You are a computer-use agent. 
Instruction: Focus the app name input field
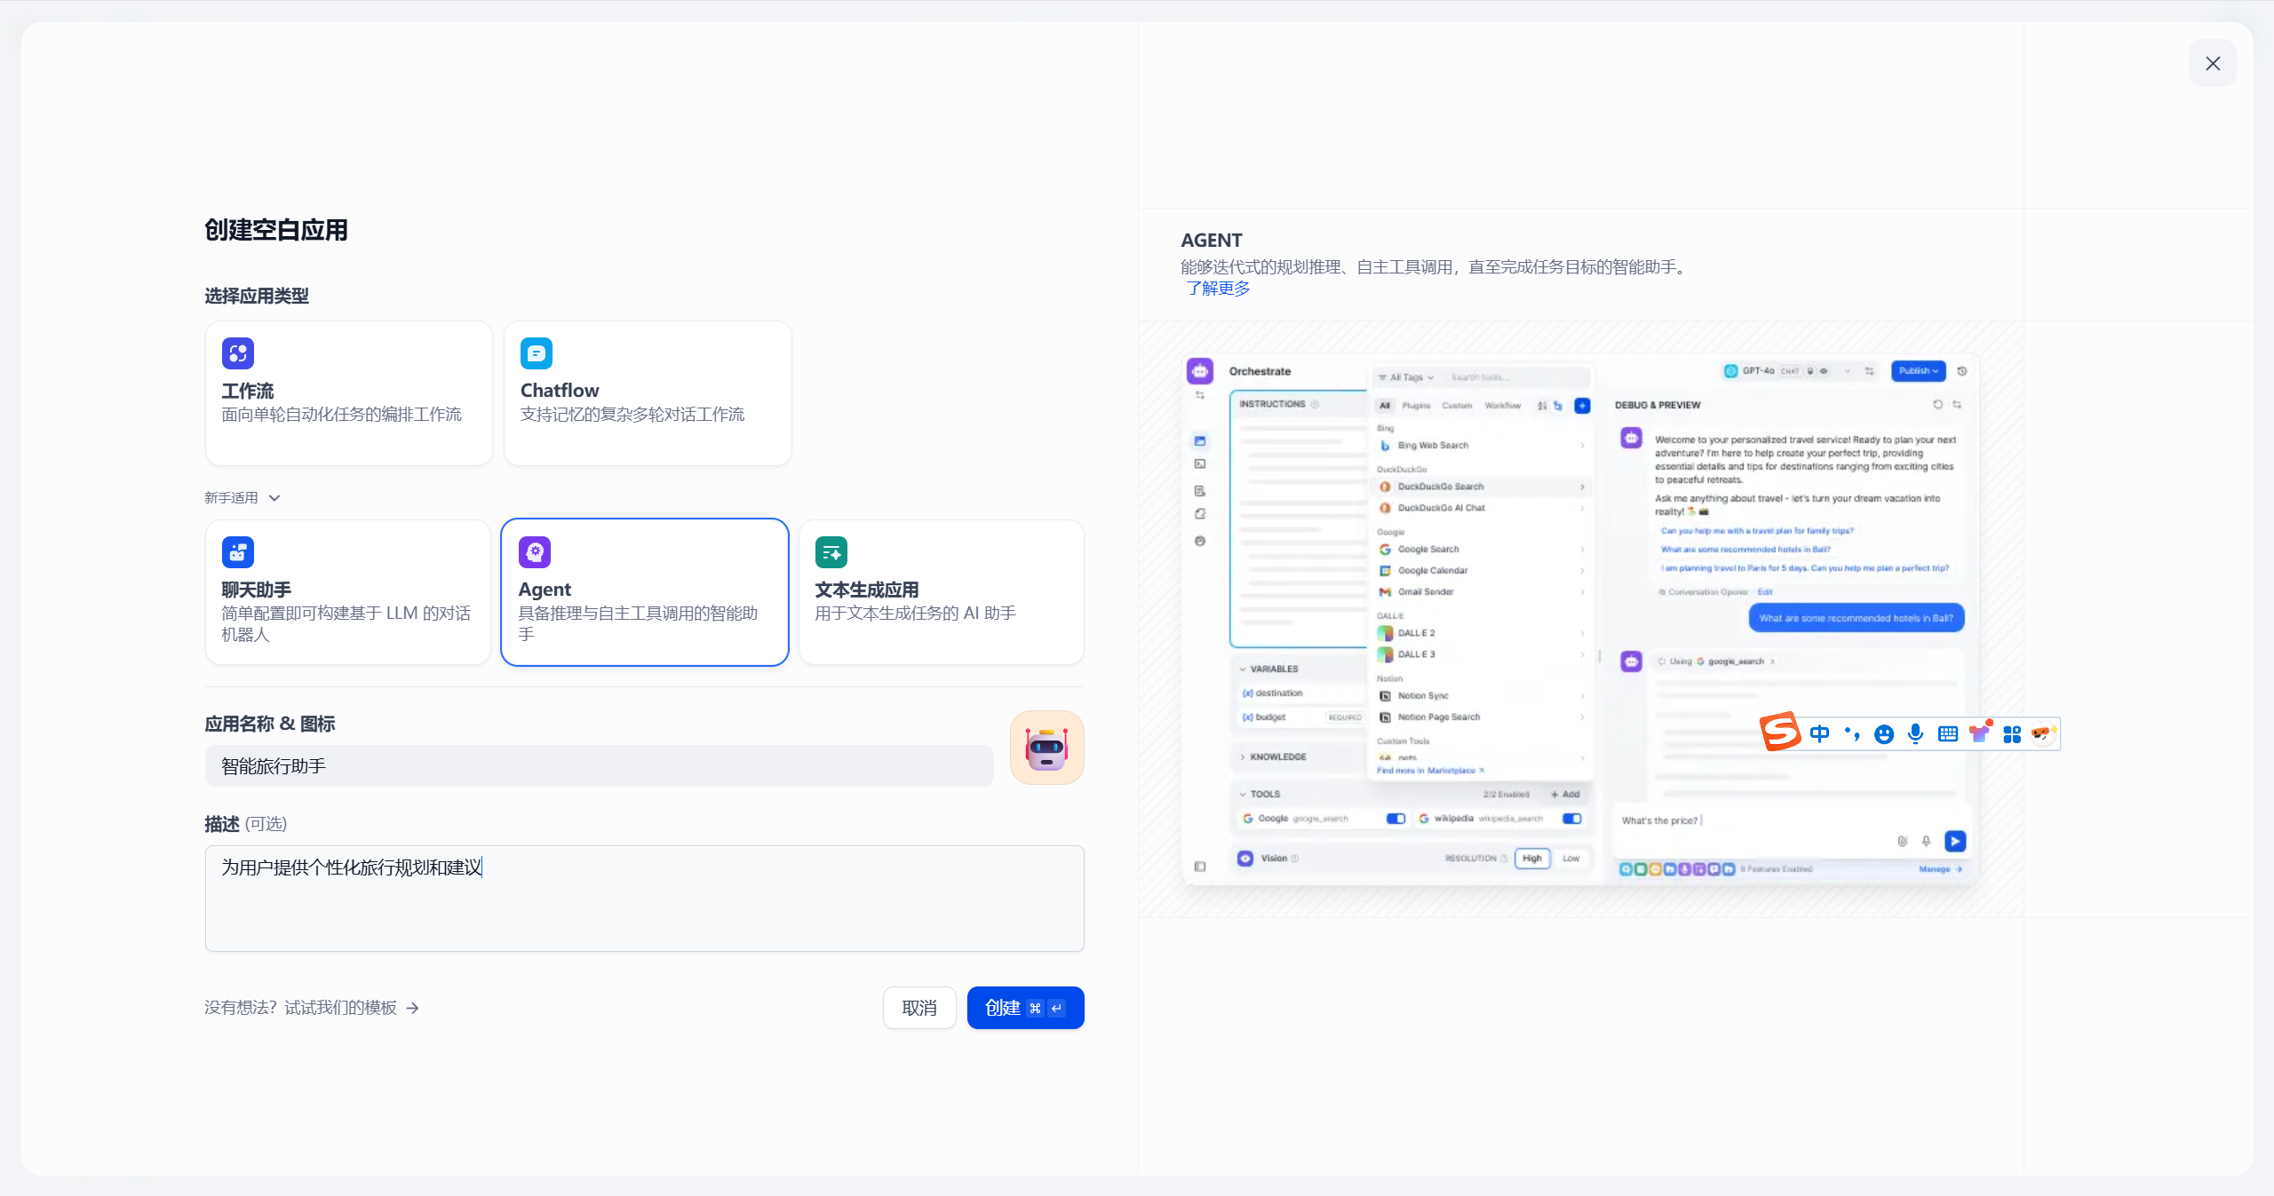pos(599,766)
